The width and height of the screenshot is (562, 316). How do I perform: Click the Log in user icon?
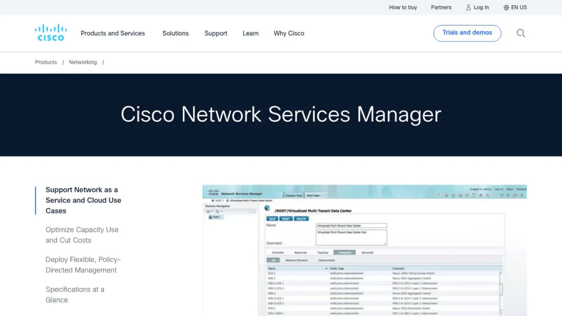point(468,7)
